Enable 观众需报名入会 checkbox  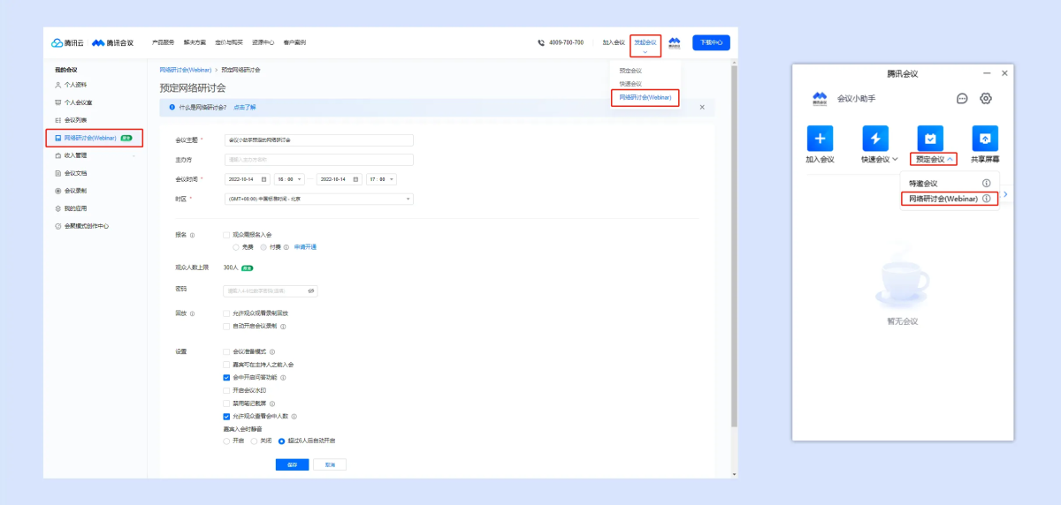(226, 235)
